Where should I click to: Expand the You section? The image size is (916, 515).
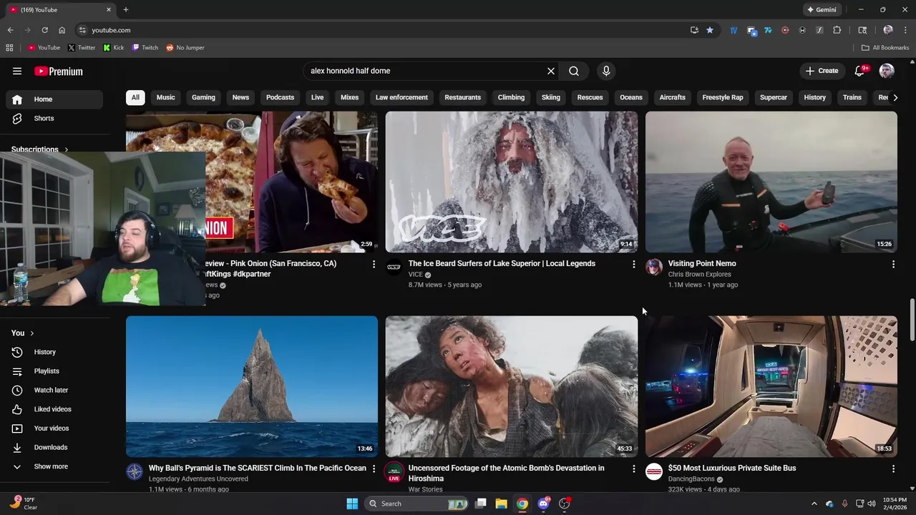pyautogui.click(x=22, y=333)
